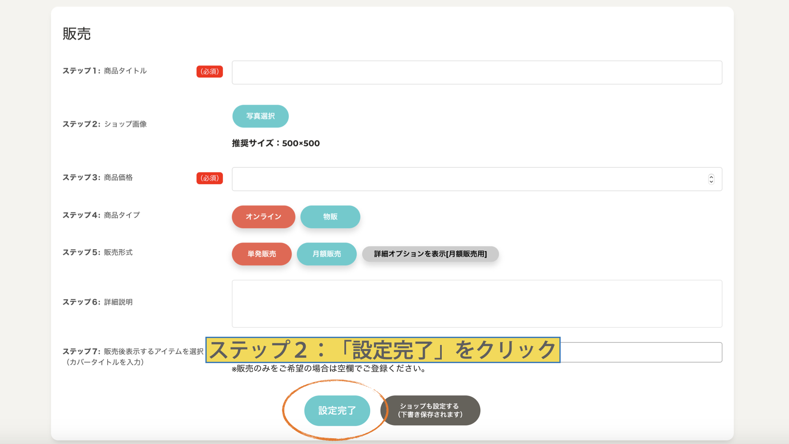
Task: Choose 単発販売 sales format
Action: click(x=262, y=254)
